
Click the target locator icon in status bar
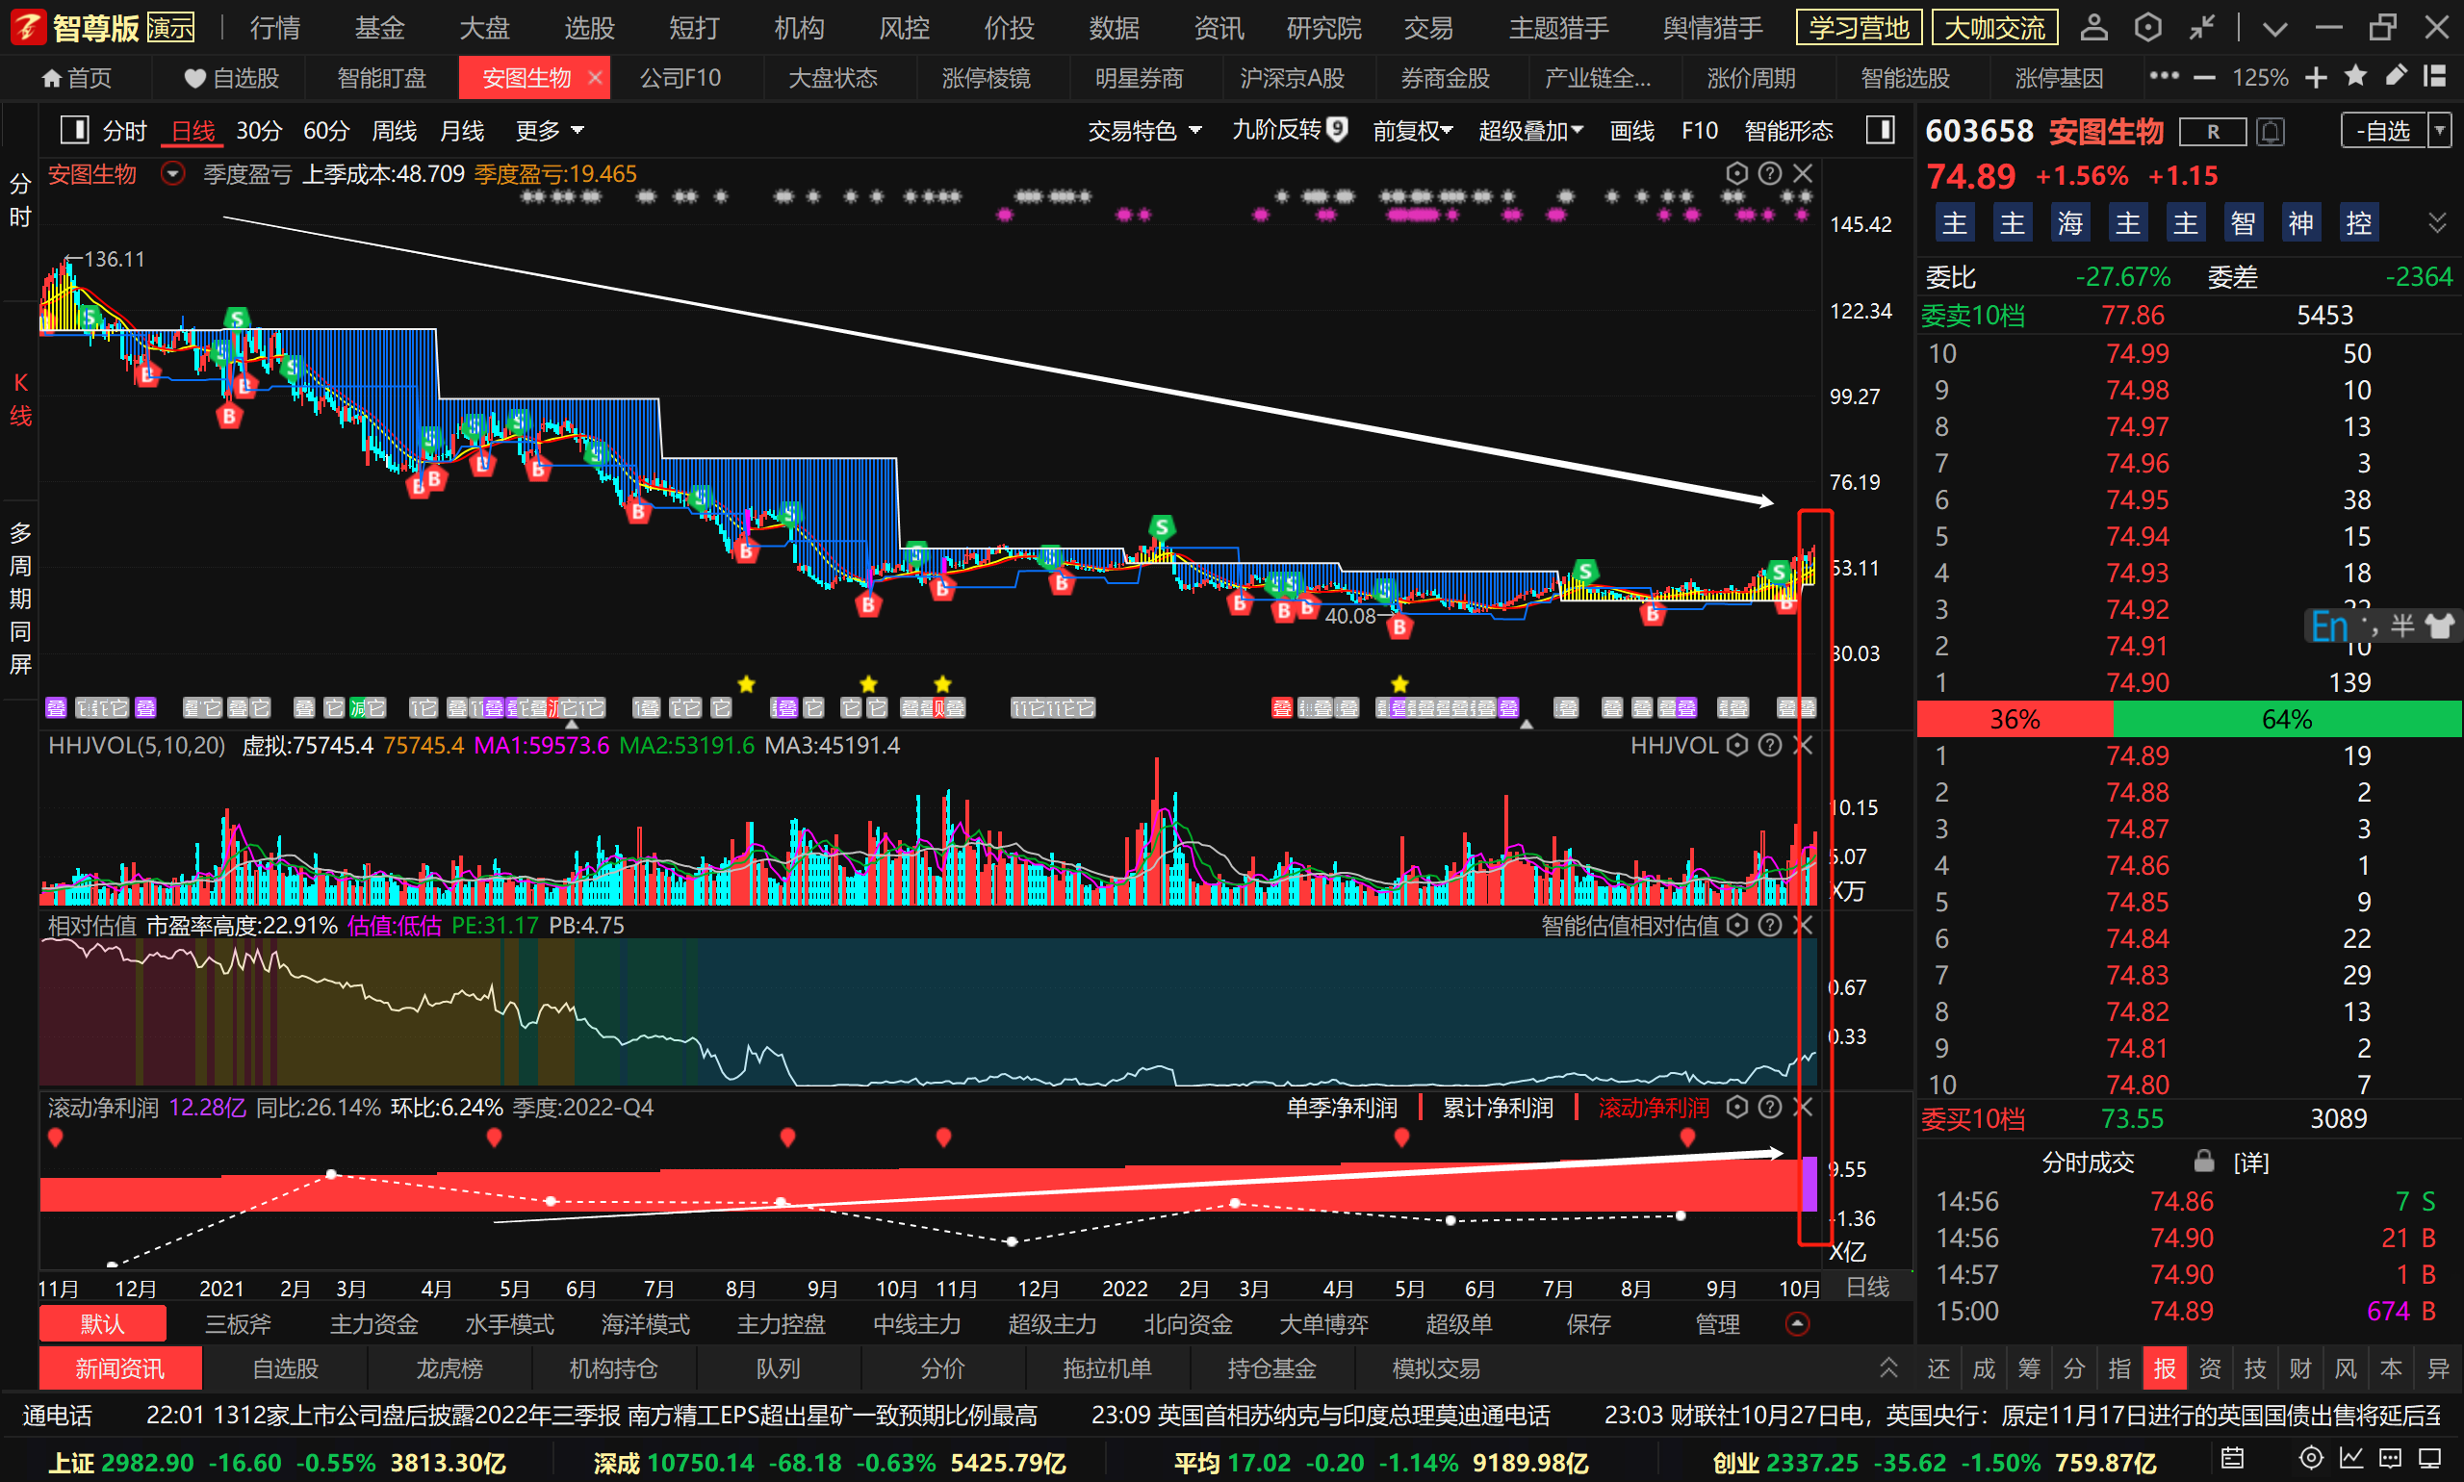(x=2310, y=1458)
